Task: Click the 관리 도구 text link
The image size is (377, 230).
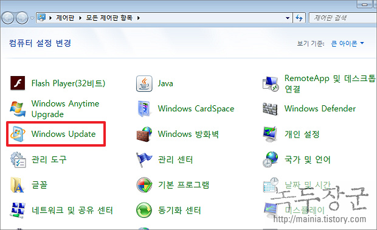Action: [x=49, y=159]
